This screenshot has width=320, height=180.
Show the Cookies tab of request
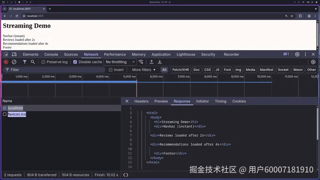[239, 101]
